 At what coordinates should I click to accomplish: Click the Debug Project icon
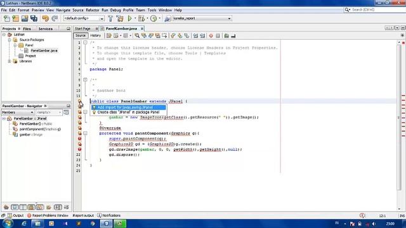tap(141, 18)
